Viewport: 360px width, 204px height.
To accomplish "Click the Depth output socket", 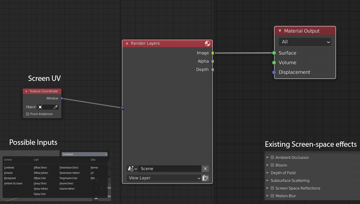I will click(x=213, y=69).
